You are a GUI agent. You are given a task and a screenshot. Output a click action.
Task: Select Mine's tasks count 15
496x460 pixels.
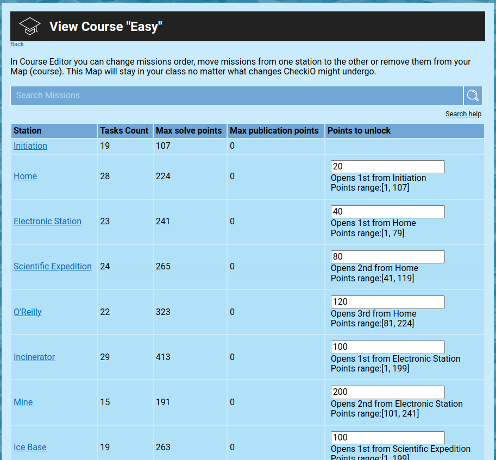pyautogui.click(x=105, y=402)
